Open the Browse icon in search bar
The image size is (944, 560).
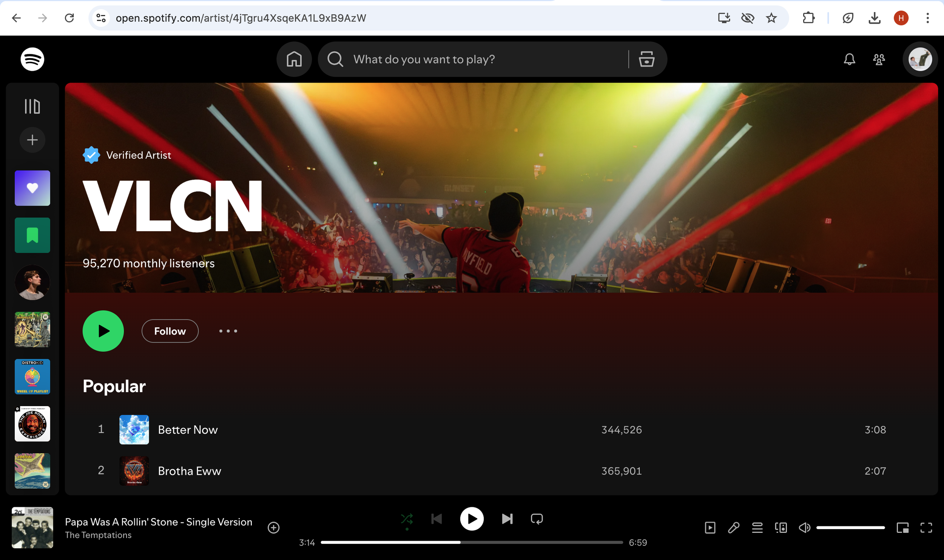[x=646, y=59]
